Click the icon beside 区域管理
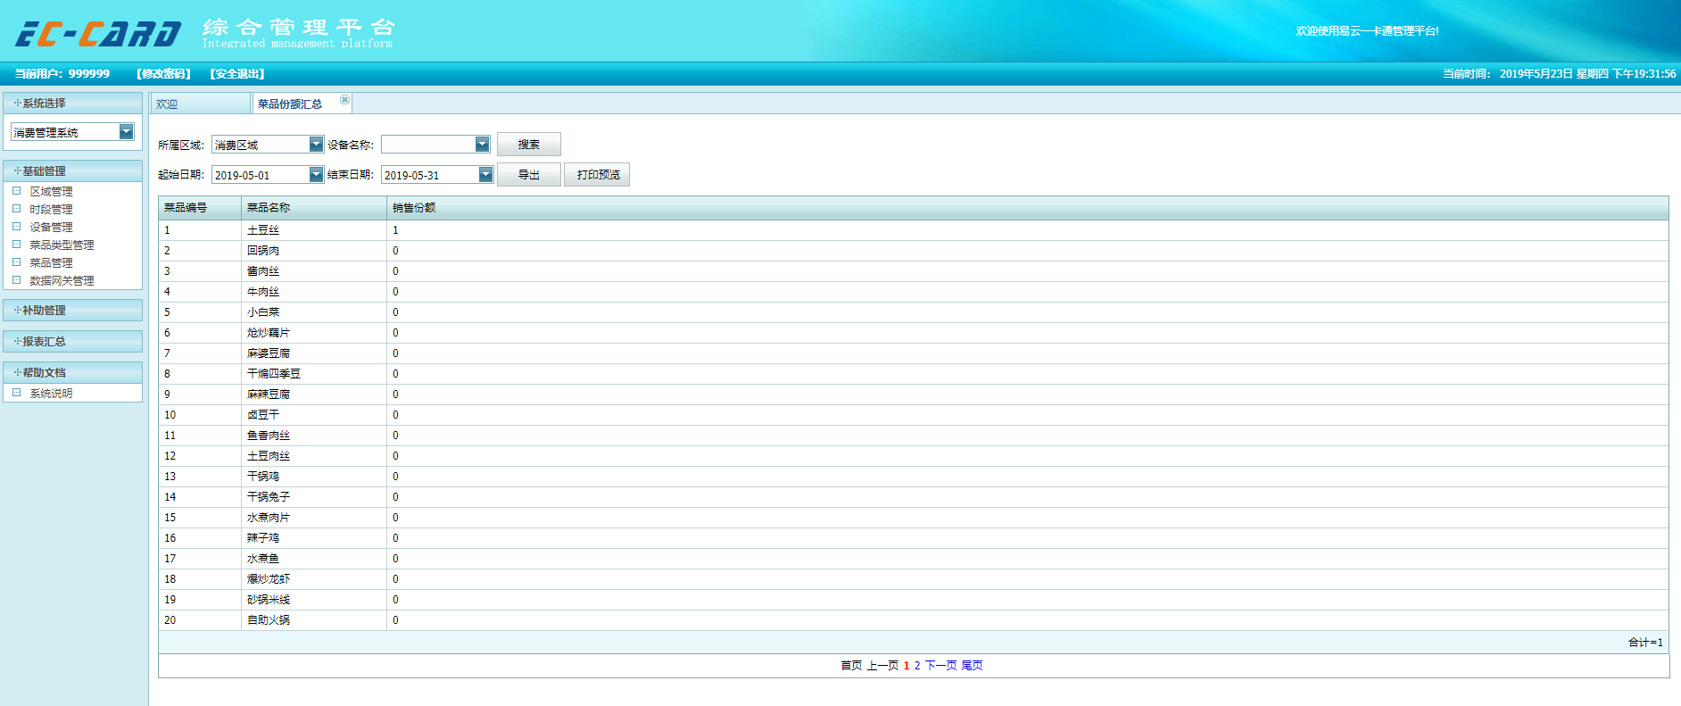The width and height of the screenshot is (1681, 706). pyautogui.click(x=16, y=191)
